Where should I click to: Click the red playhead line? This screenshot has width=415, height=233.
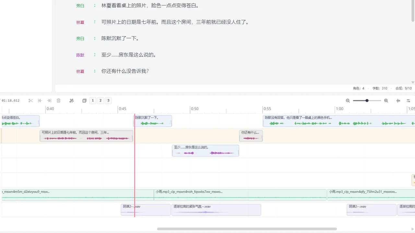(x=135, y=165)
